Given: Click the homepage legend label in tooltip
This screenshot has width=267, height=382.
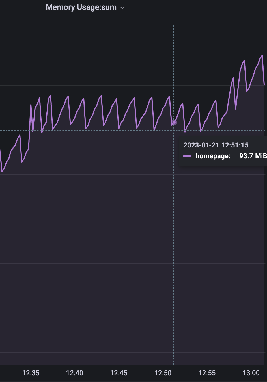Looking at the screenshot, I should [x=213, y=156].
